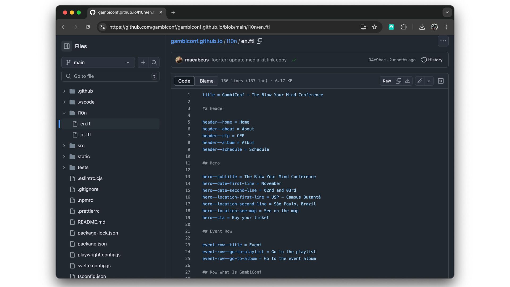Open more edit options dropdown arrow
The image size is (510, 287).
click(x=429, y=81)
